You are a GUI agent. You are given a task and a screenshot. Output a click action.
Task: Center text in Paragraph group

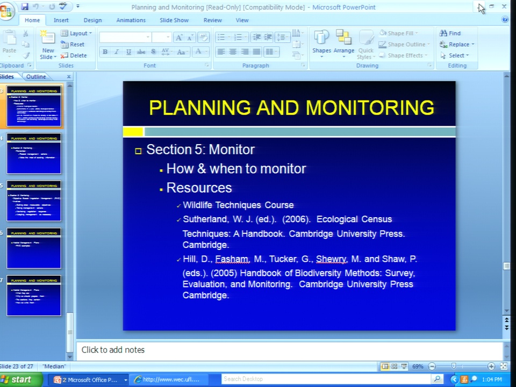(x=233, y=52)
